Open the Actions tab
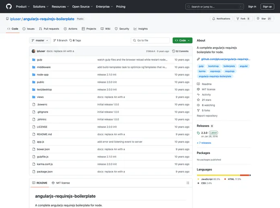 click(70, 29)
